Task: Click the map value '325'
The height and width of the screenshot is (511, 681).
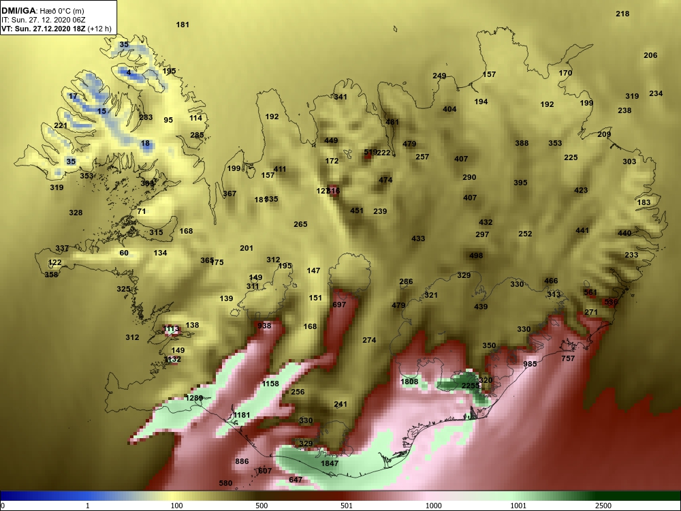Action: coord(123,289)
